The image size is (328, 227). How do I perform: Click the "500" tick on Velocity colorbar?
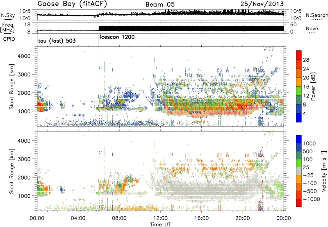point(307,152)
